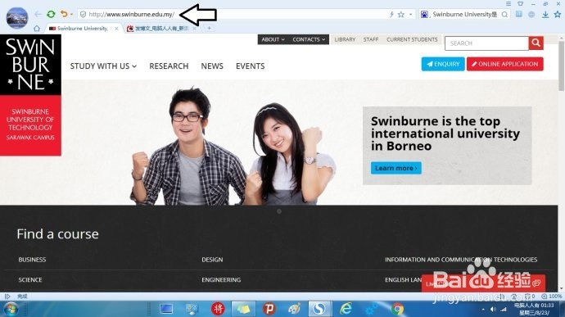Click the carousel indicator dot below the banner
Viewport: 565px width, 317px height.
[279, 211]
